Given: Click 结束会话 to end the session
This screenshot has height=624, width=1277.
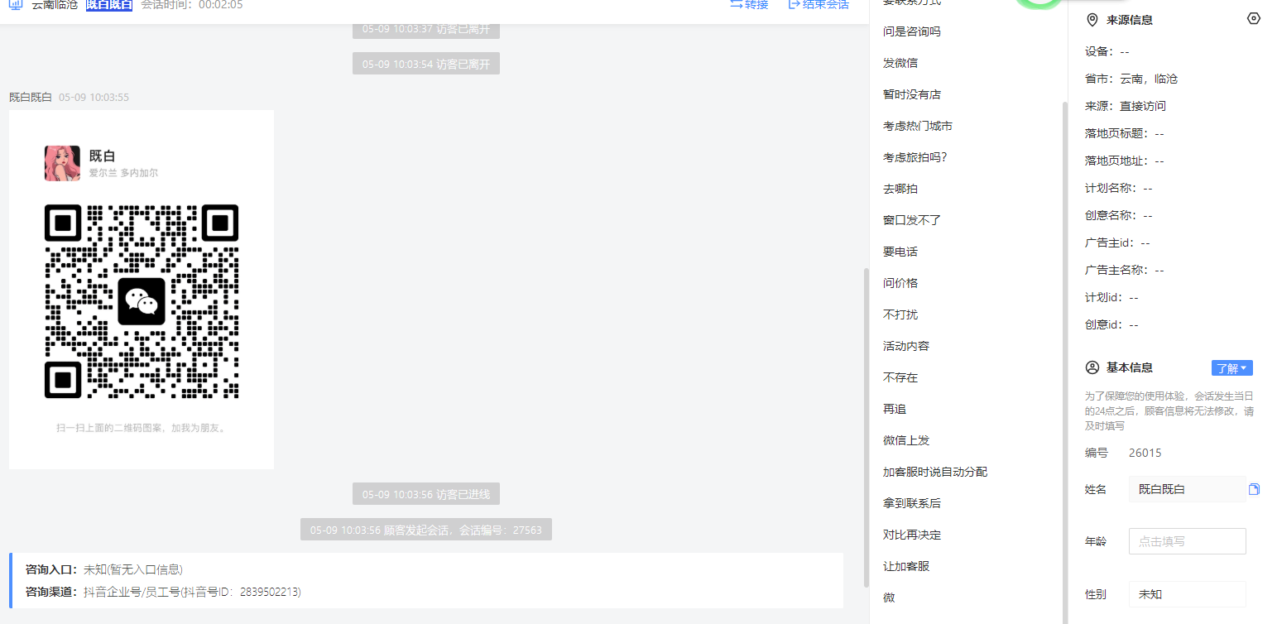Looking at the screenshot, I should (818, 5).
